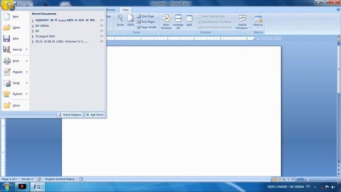The height and width of the screenshot is (192, 341).
Task: Pin the Welcome To S... recent document
Action: tap(102, 42)
